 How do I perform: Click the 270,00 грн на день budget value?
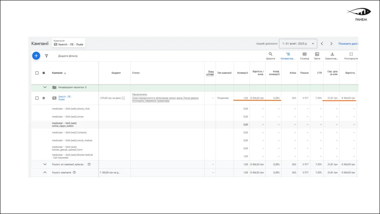click(x=111, y=98)
